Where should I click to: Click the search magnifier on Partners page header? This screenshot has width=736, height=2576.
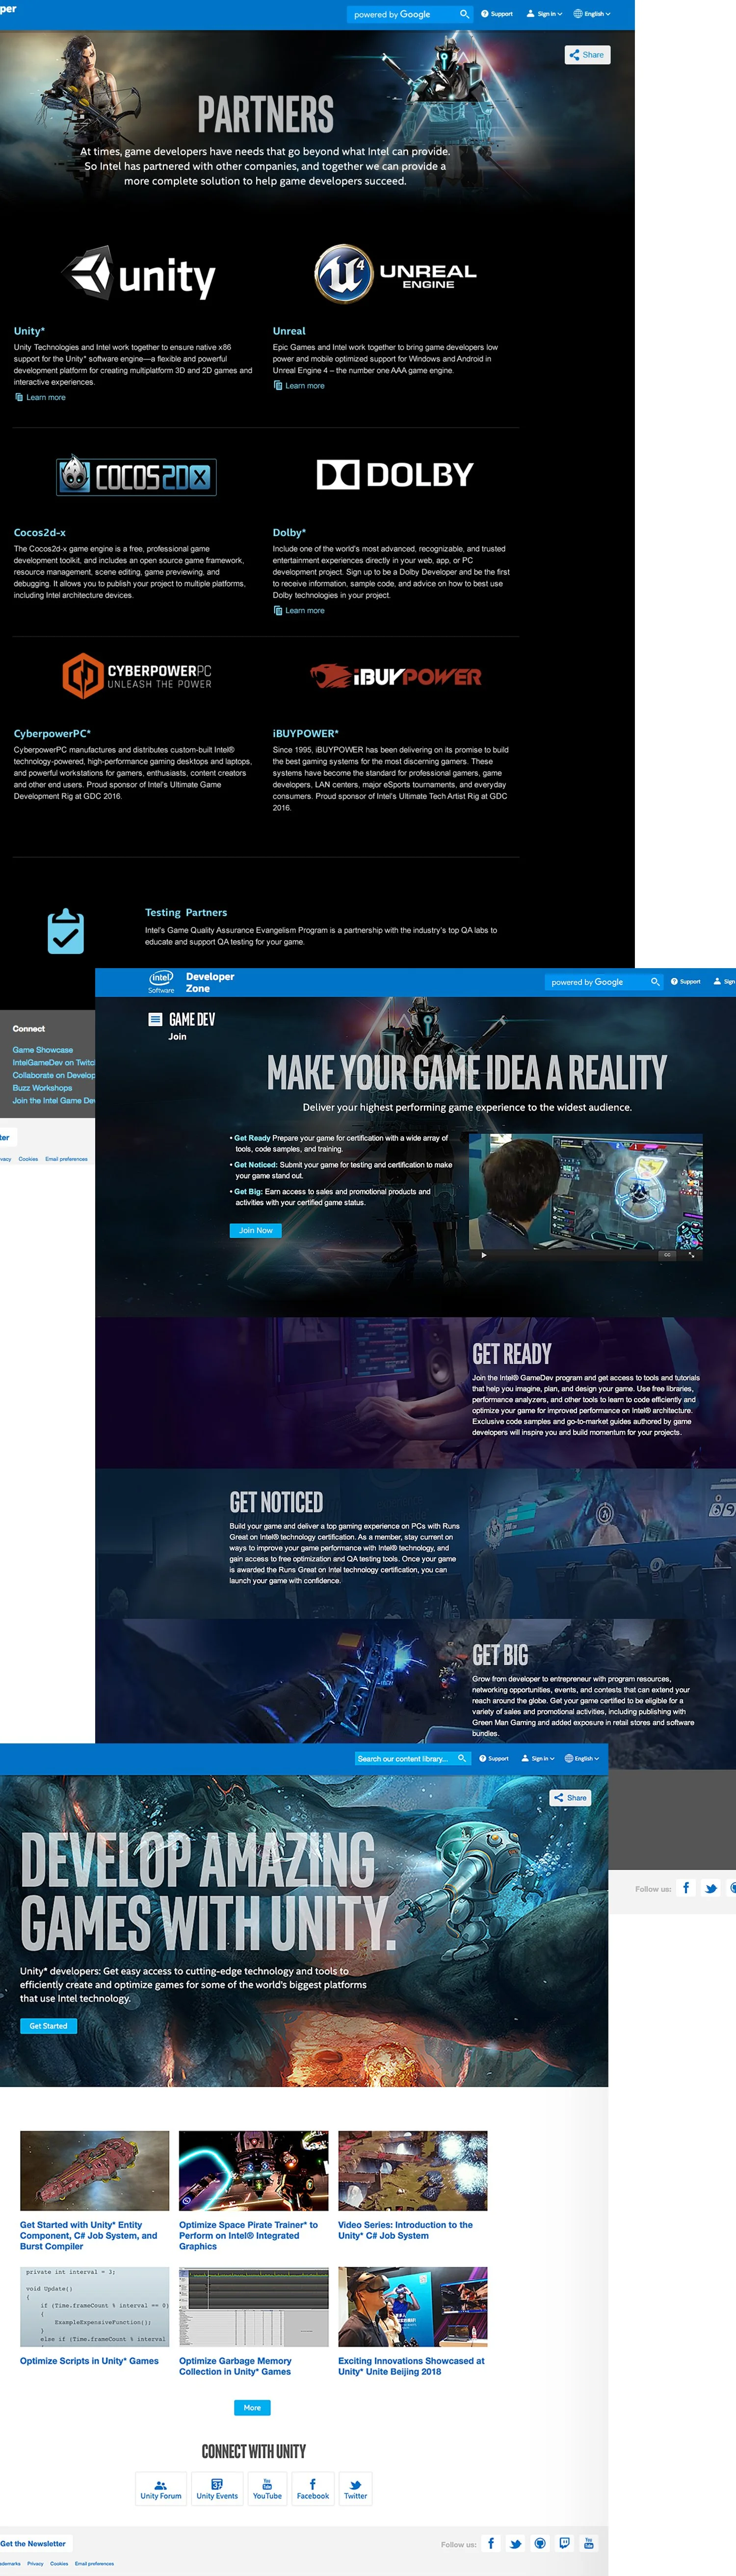[x=464, y=14]
